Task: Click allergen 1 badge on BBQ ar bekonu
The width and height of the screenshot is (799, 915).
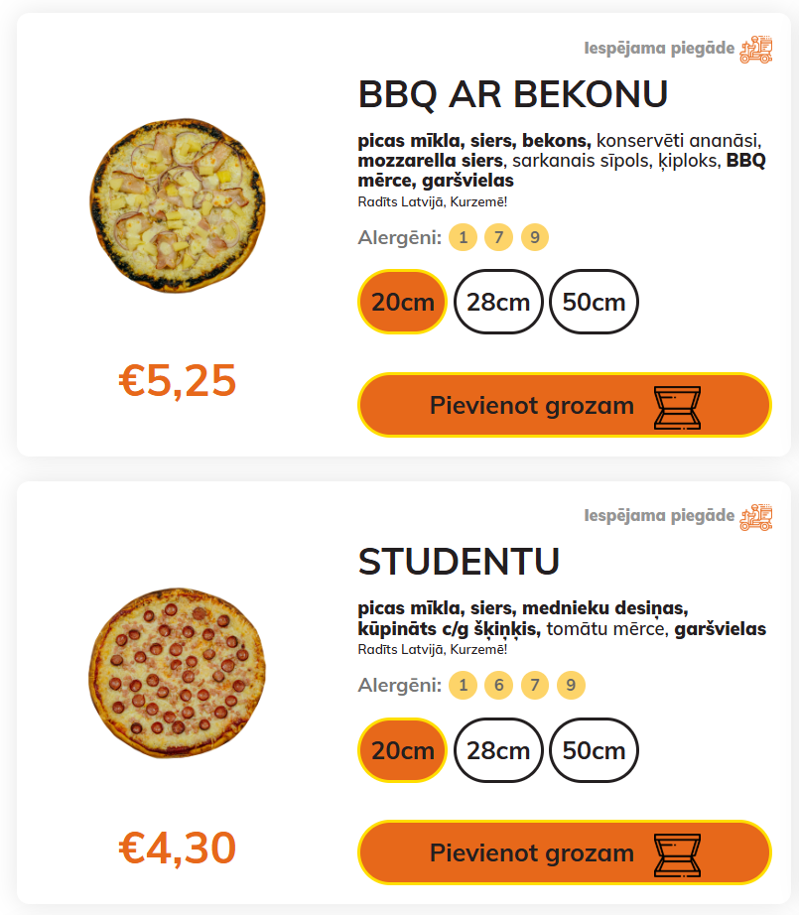Action: click(x=463, y=237)
